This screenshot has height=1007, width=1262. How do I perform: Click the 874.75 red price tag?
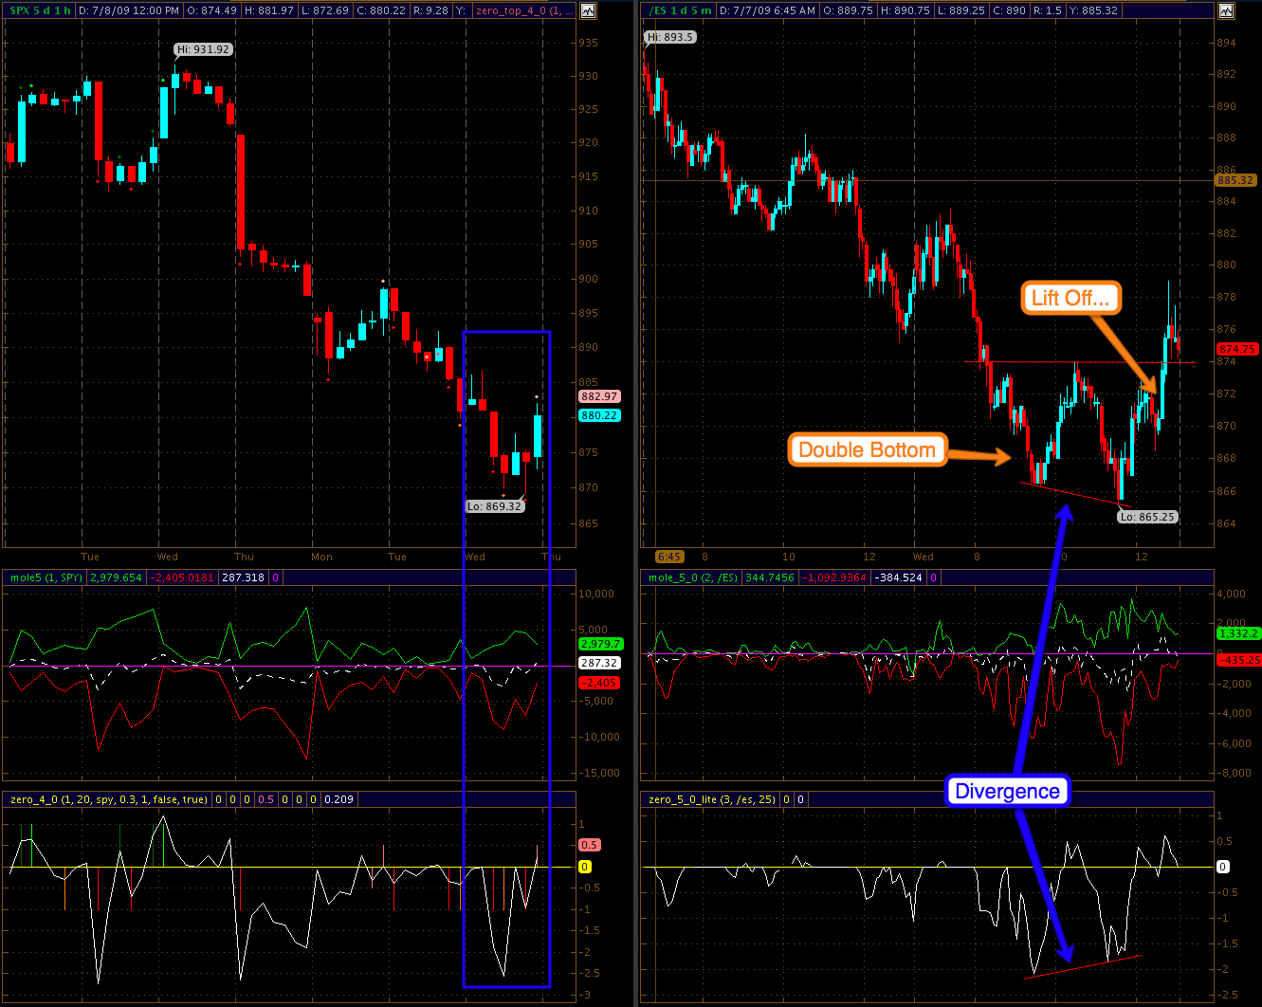click(1236, 349)
